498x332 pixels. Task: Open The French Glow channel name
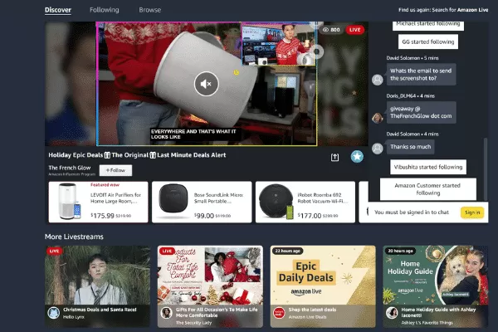(x=70, y=168)
